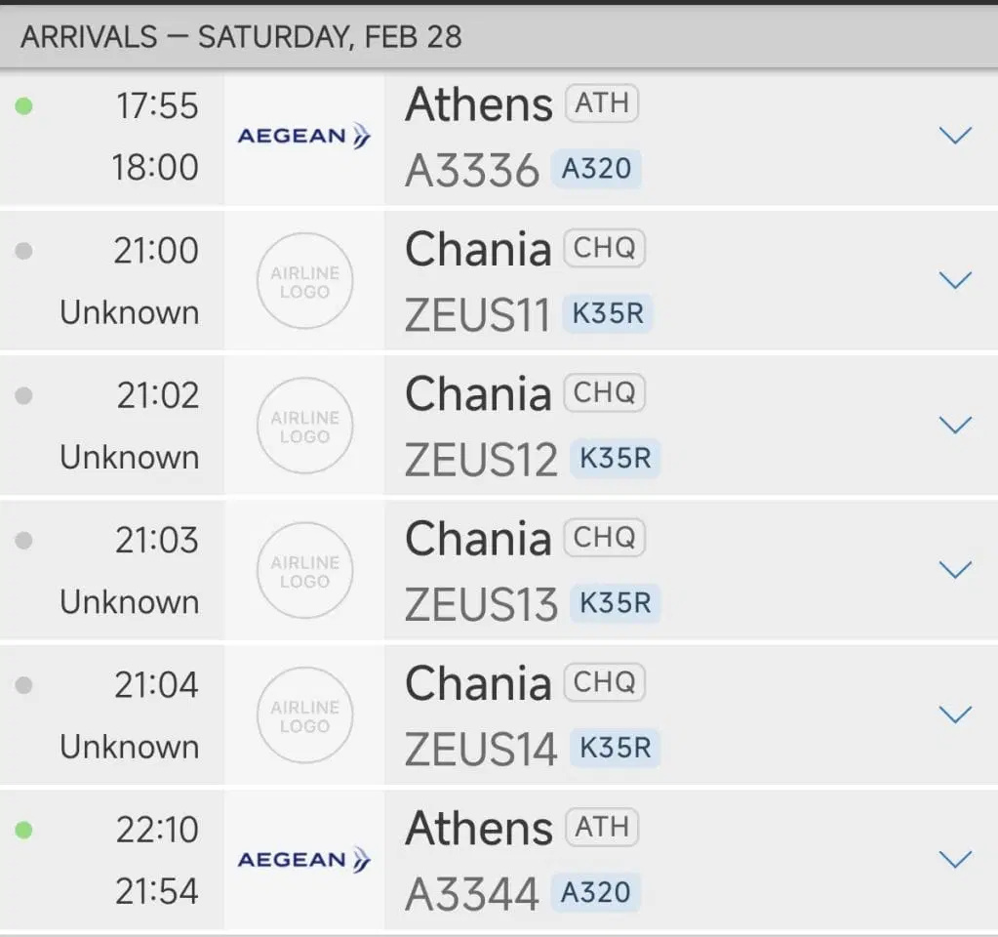Click the ATH airport code on the A3336 row

[602, 103]
